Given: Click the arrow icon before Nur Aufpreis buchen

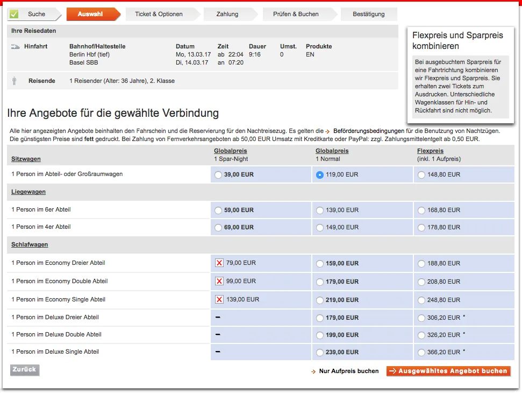Looking at the screenshot, I should (313, 371).
